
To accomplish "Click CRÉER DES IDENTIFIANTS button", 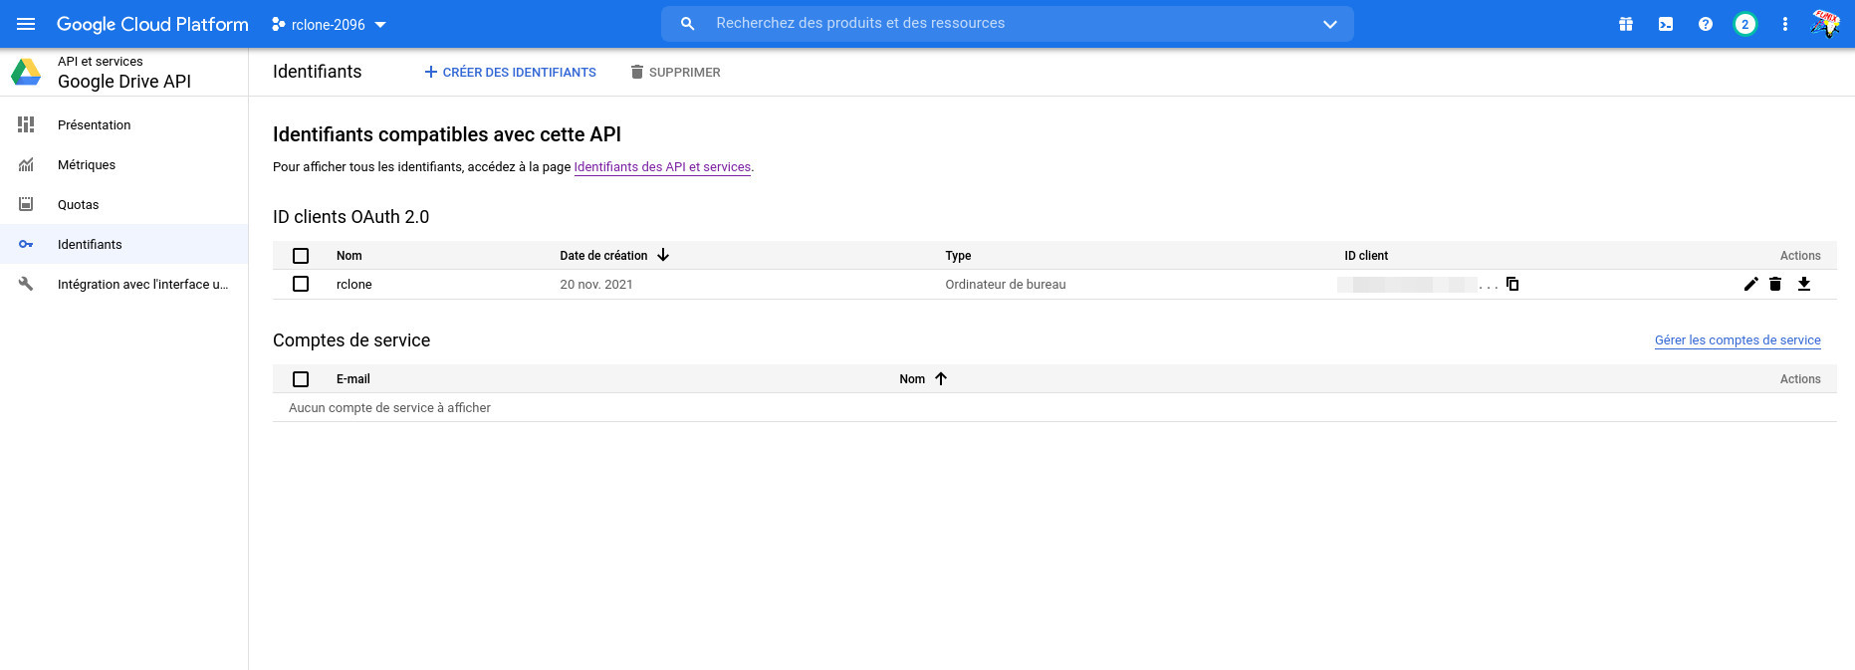I will point(510,72).
